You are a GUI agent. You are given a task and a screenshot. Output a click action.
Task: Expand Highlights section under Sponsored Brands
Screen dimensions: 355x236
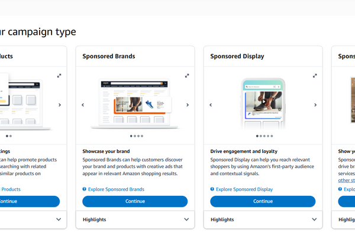pyautogui.click(x=186, y=219)
